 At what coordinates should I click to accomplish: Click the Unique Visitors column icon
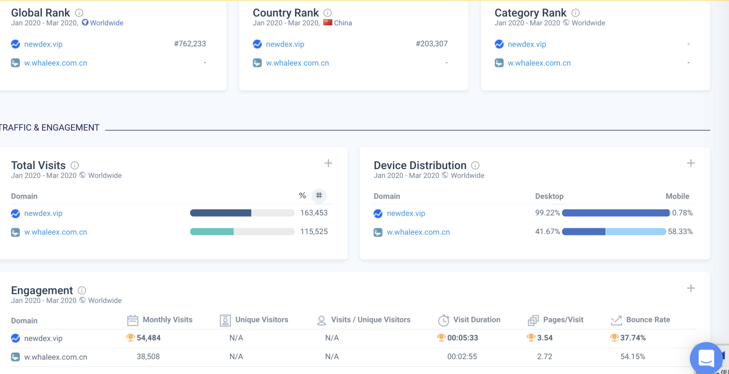coord(225,320)
